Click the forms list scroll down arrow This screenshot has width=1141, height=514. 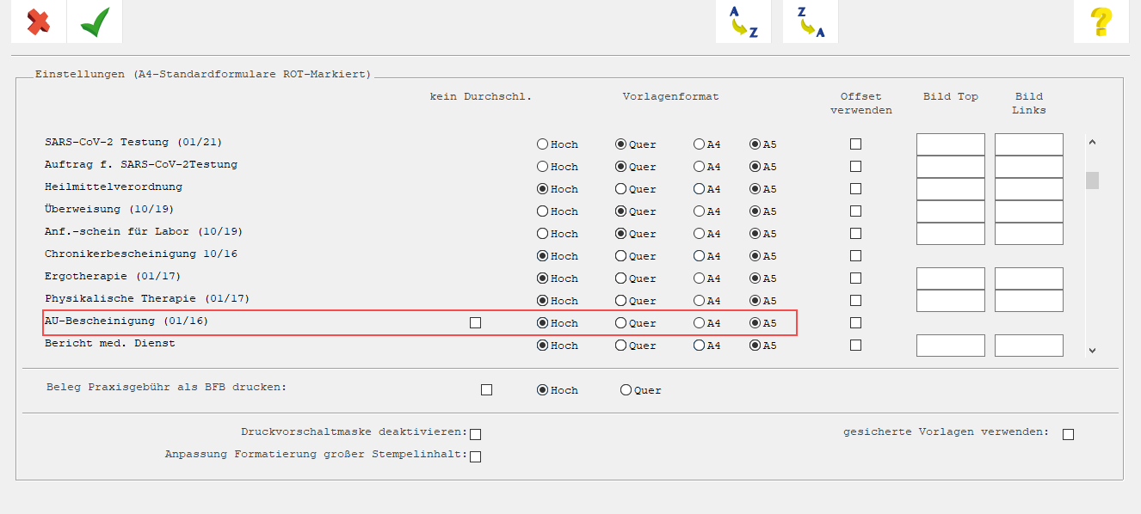[x=1092, y=350]
